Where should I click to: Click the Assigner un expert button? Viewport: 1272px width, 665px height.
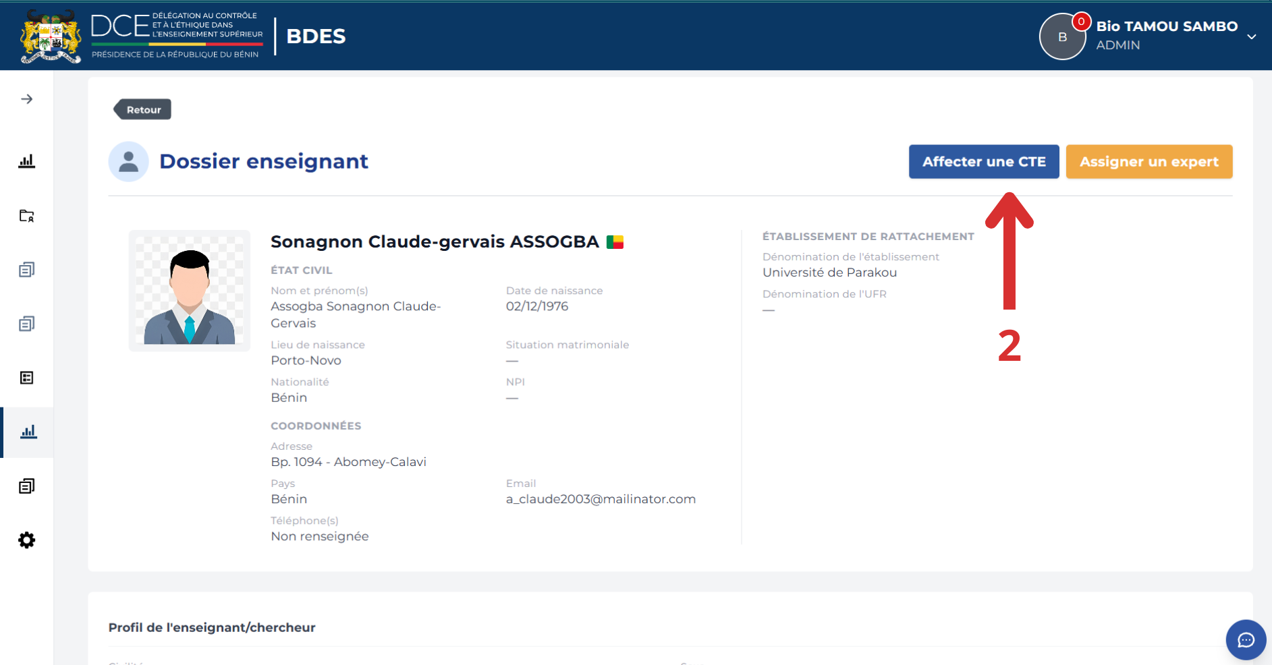[x=1149, y=162]
